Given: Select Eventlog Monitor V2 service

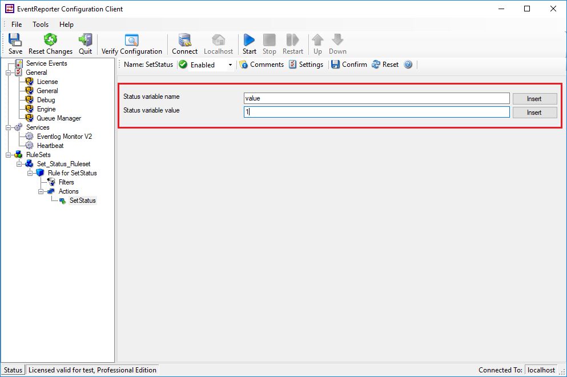Looking at the screenshot, I should [x=65, y=137].
